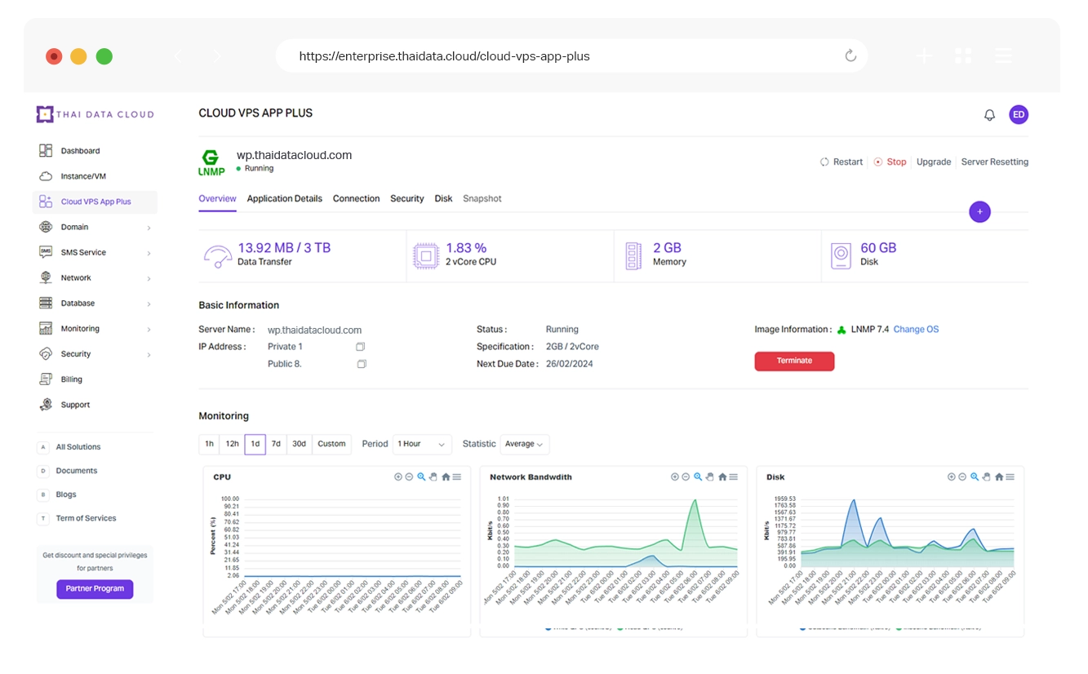The image size is (1088, 674).
Task: Expand the Network sidebar menu
Action: pyautogui.click(x=95, y=277)
